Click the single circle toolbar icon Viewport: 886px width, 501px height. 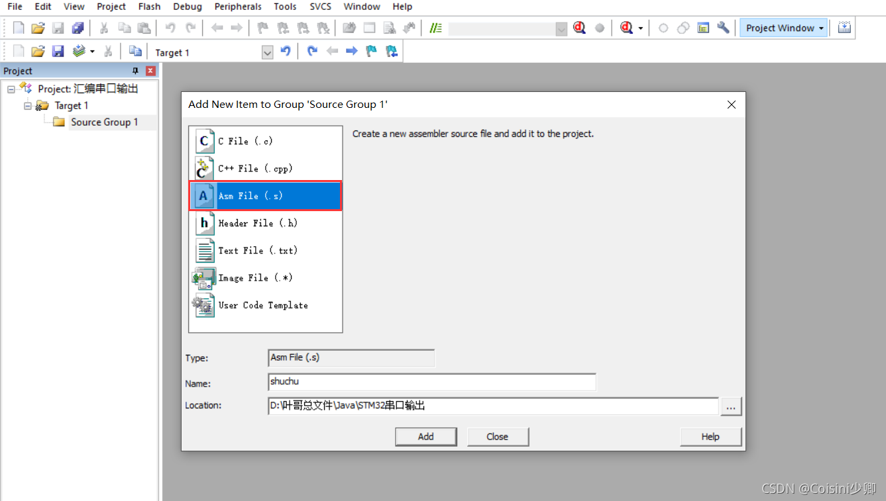(663, 28)
